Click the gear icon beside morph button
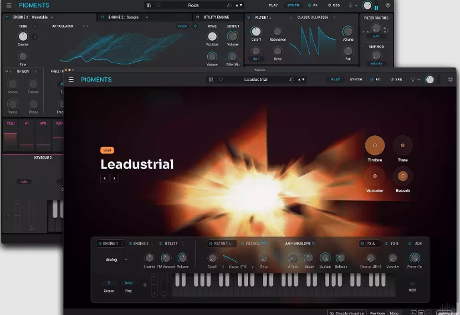Image resolution: width=460 pixels, height=315 pixels. coord(195,26)
